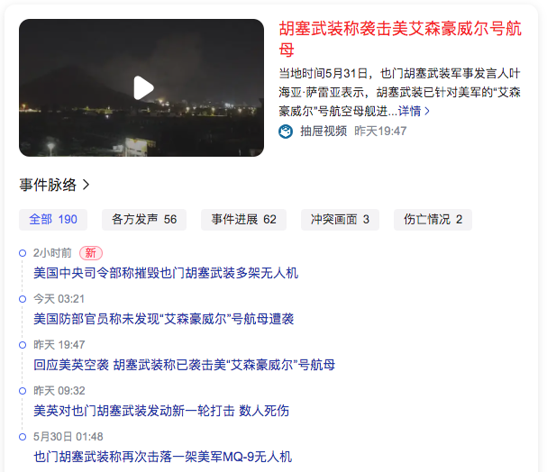
Task: Open 回应美英空袭 胡塞武装称已袭击航母 article
Action: 184,365
